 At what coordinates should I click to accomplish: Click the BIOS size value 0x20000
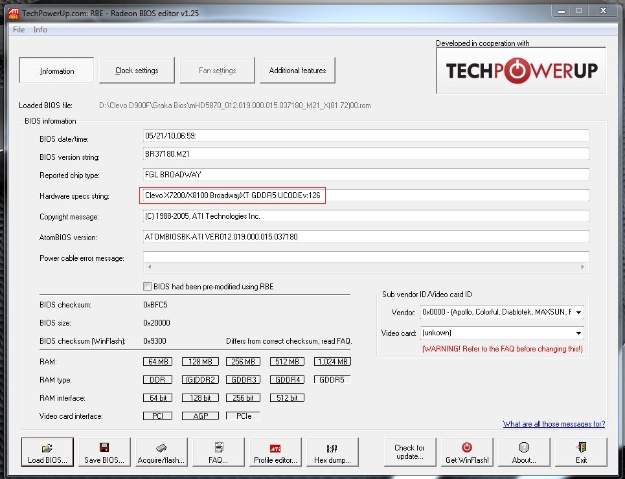[x=157, y=323]
